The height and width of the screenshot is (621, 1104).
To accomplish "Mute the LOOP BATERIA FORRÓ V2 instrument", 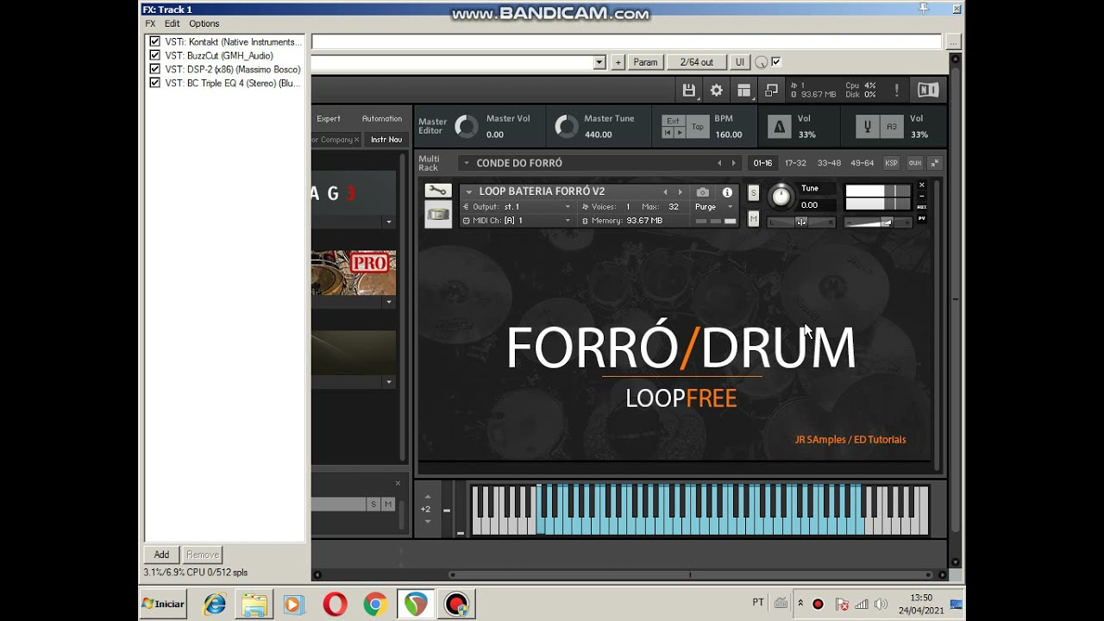I will [753, 219].
